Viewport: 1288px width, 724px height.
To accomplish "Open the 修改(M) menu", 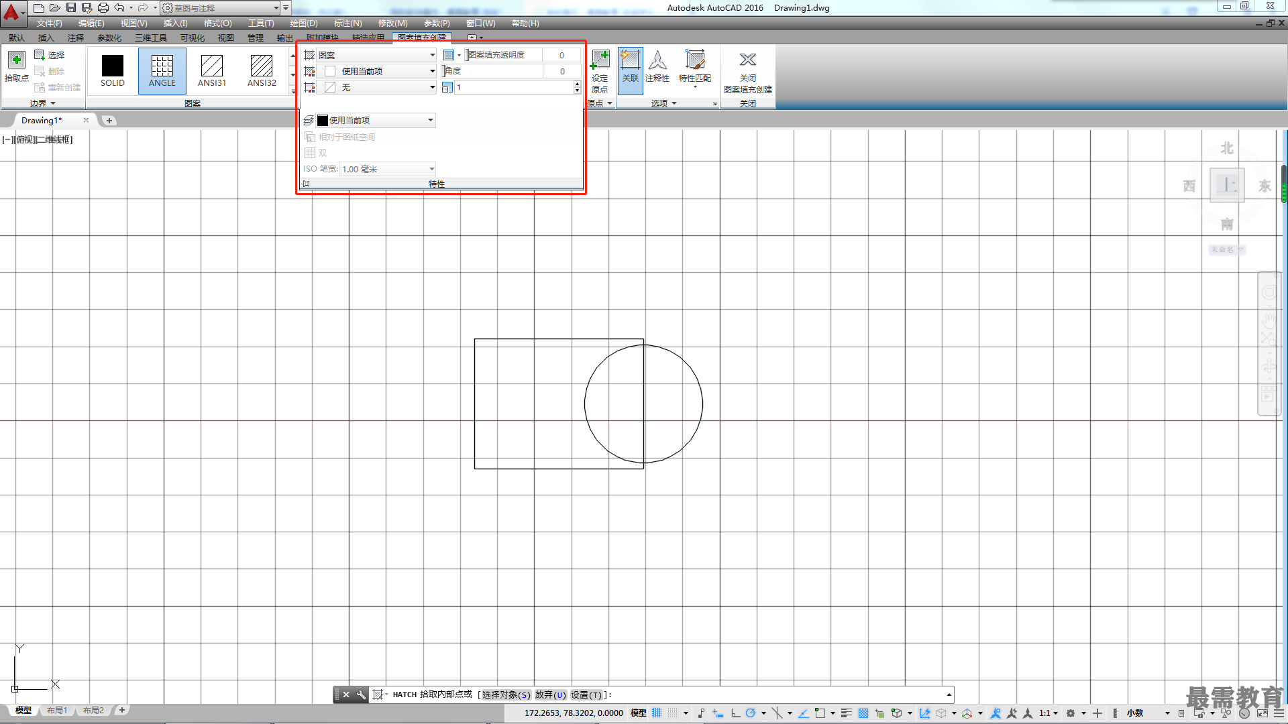I will pos(392,23).
